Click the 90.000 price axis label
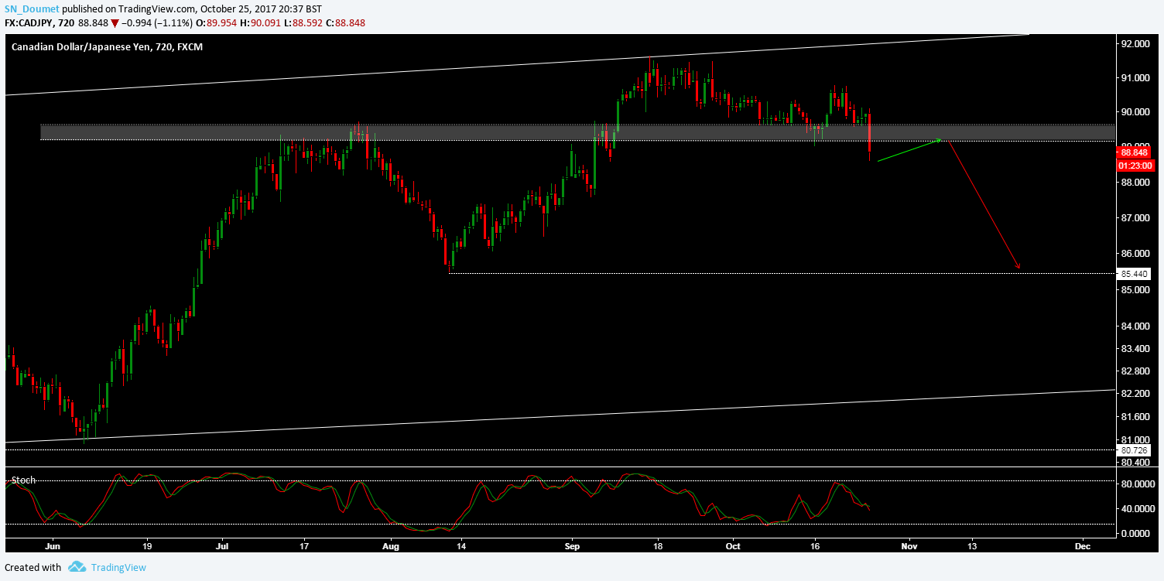This screenshot has width=1164, height=581. coord(1135,112)
